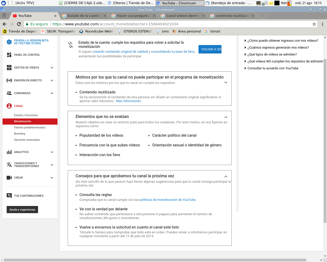
Task: Open consolidando tu base de fans link
Action: click(x=173, y=52)
